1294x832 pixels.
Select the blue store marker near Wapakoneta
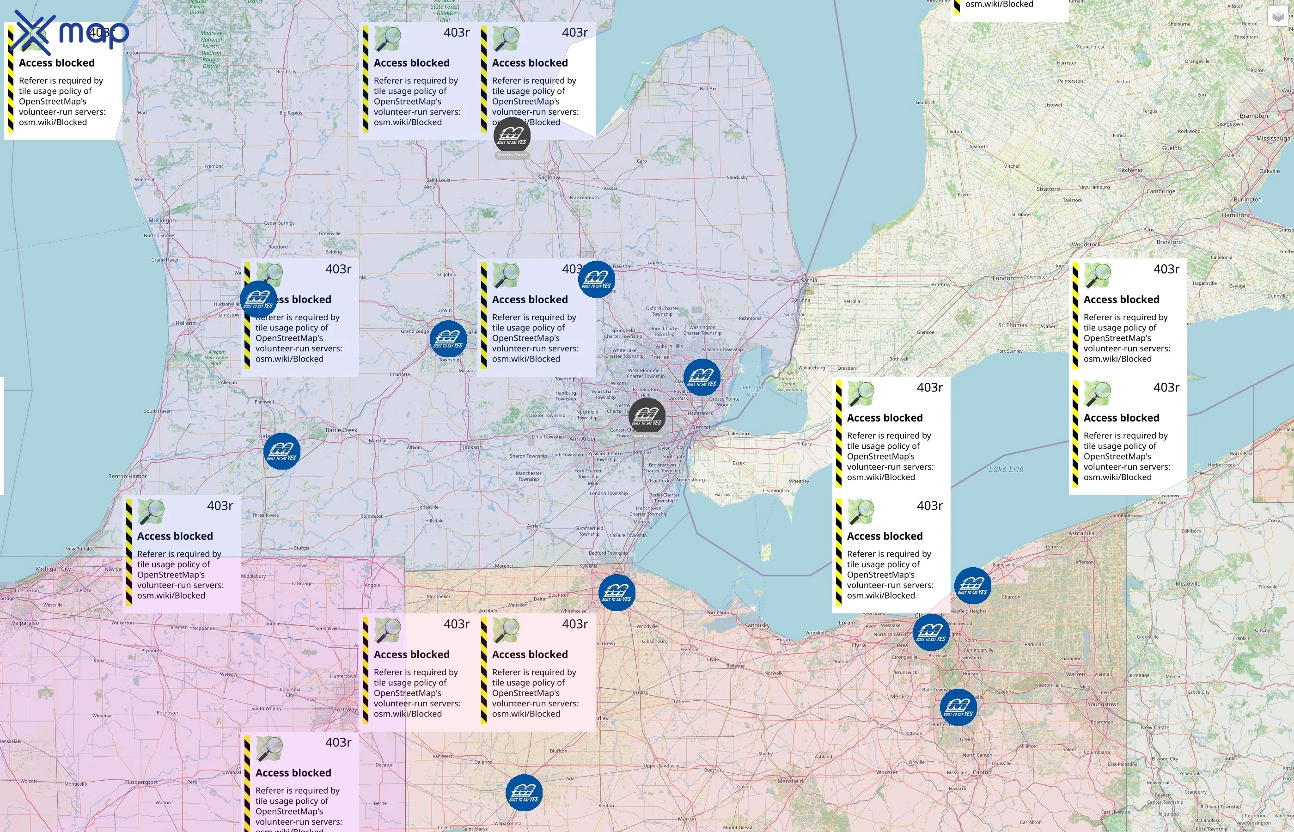(x=524, y=793)
